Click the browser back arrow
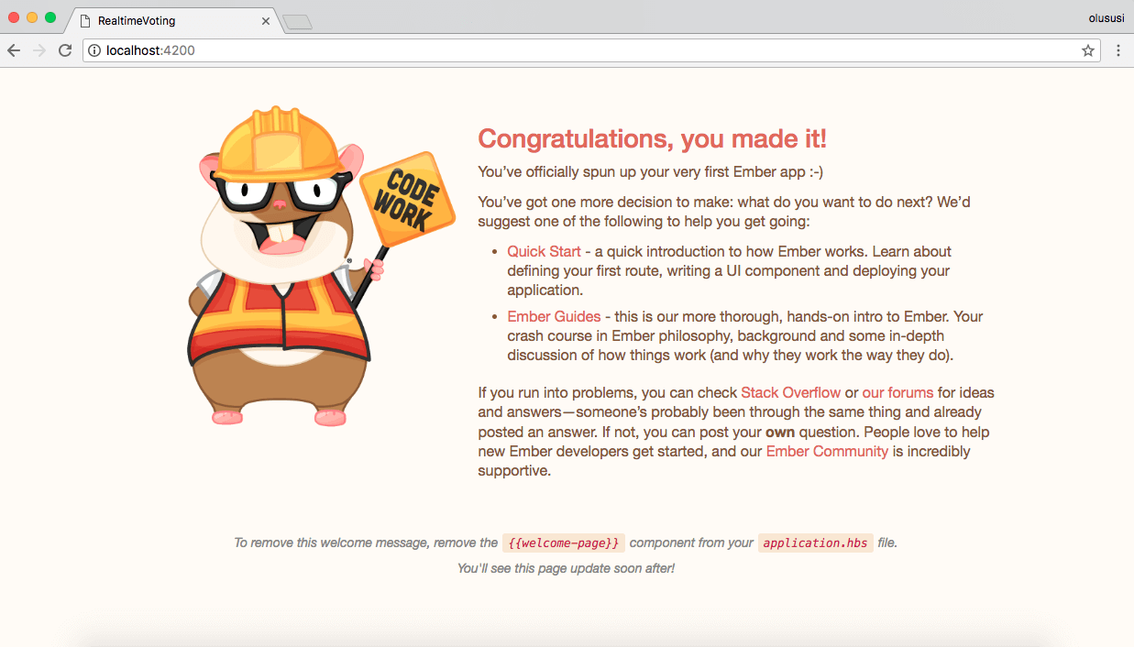Image resolution: width=1134 pixels, height=647 pixels. 14,50
